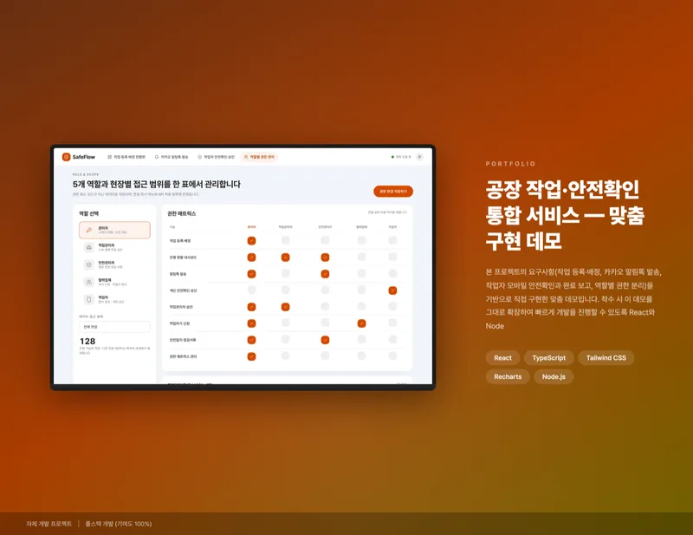The width and height of the screenshot is (693, 535).
Task: Uncheck 작업관리자 for 진행 현황 대시보드 row
Action: click(286, 258)
